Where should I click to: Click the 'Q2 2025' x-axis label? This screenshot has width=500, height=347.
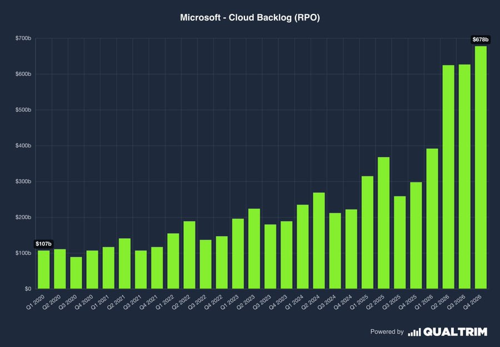tap(376, 302)
